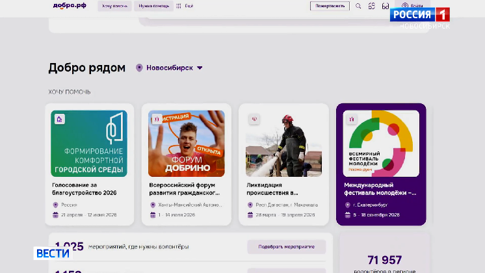
Task: Click location pin by Респ Дагестан, г. Махачкала
Action: [250, 205]
